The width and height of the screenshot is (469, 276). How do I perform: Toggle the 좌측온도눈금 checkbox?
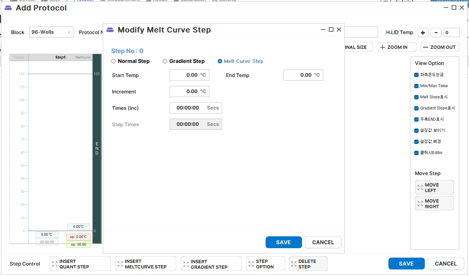pyautogui.click(x=417, y=75)
